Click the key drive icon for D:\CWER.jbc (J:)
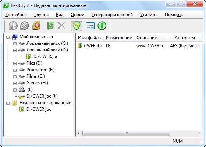The width and height of the screenshot is (206, 147). pyautogui.click(x=22, y=96)
